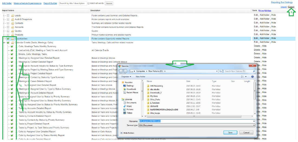Open the Help icon in Save As dialog
Viewport: 298px width, 142px height.
pyautogui.click(x=252, y=77)
